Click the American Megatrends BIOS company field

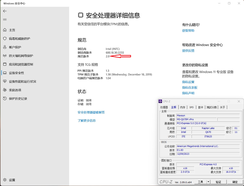point(208,146)
